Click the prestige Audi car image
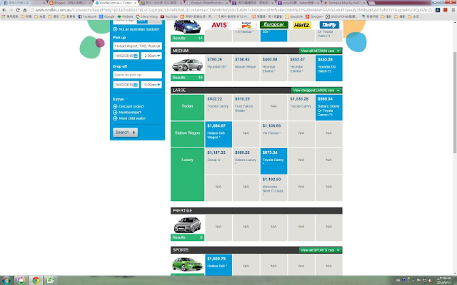The image size is (457, 285). tap(187, 224)
